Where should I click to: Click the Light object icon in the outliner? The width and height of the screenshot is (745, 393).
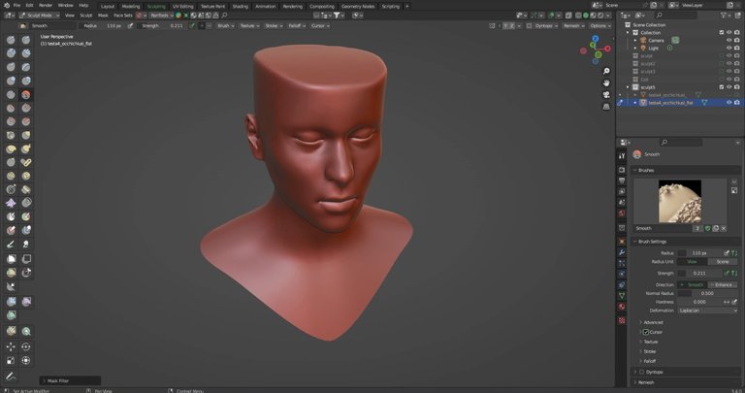click(641, 48)
